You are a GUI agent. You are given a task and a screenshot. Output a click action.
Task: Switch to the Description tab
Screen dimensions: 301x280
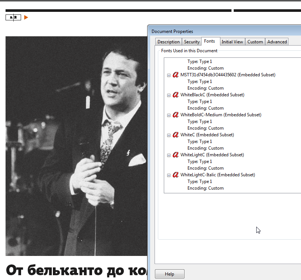tap(168, 42)
